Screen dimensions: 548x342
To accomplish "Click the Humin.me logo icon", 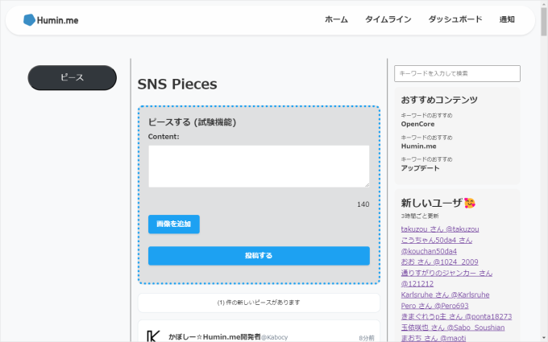I will (x=29, y=20).
